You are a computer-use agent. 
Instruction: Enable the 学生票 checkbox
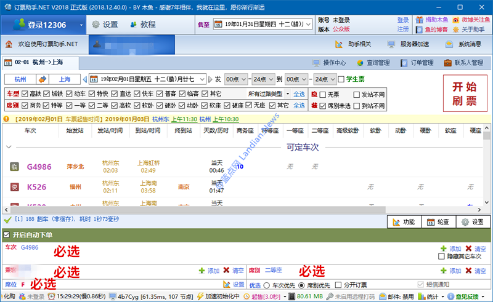(x=341, y=79)
